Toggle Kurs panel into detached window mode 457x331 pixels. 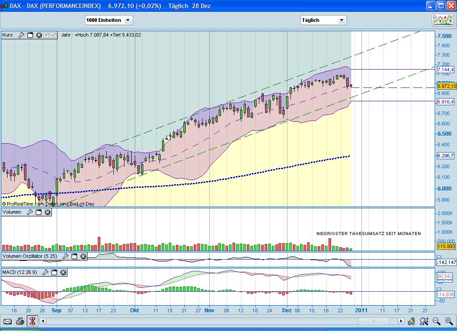[30, 35]
